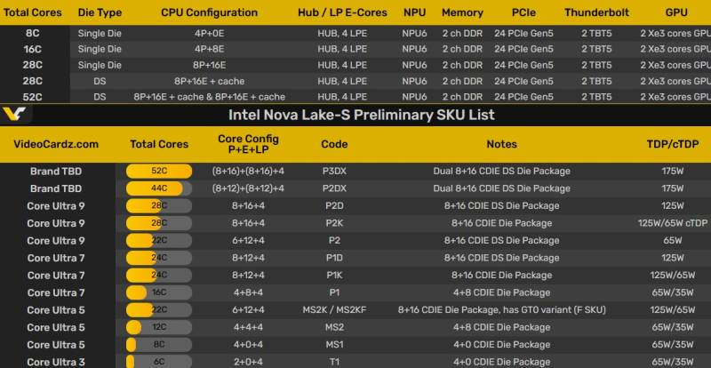711x368 pixels.
Task: Click the VideoCardz logo icon beside the title
Action: click(x=14, y=114)
